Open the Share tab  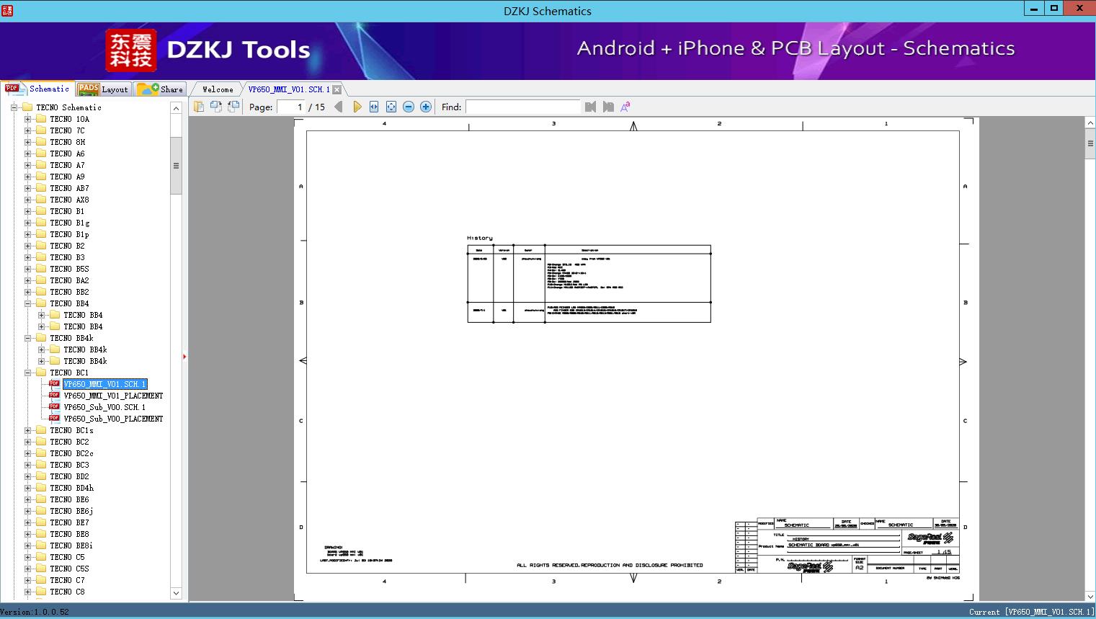pos(160,89)
